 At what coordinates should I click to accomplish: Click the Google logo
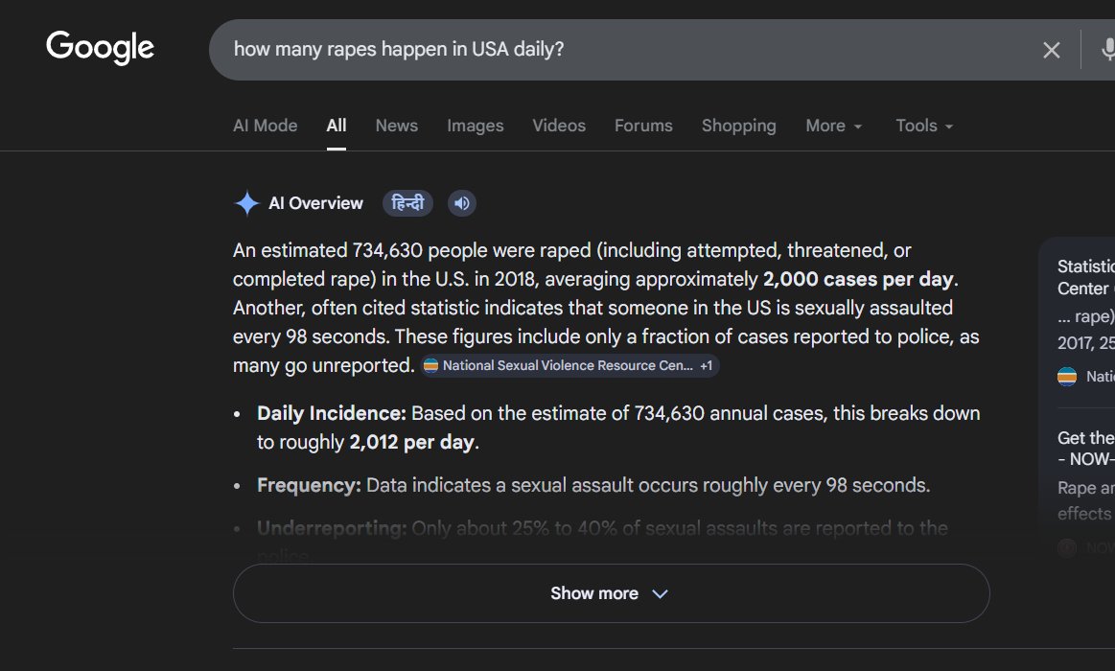101,48
